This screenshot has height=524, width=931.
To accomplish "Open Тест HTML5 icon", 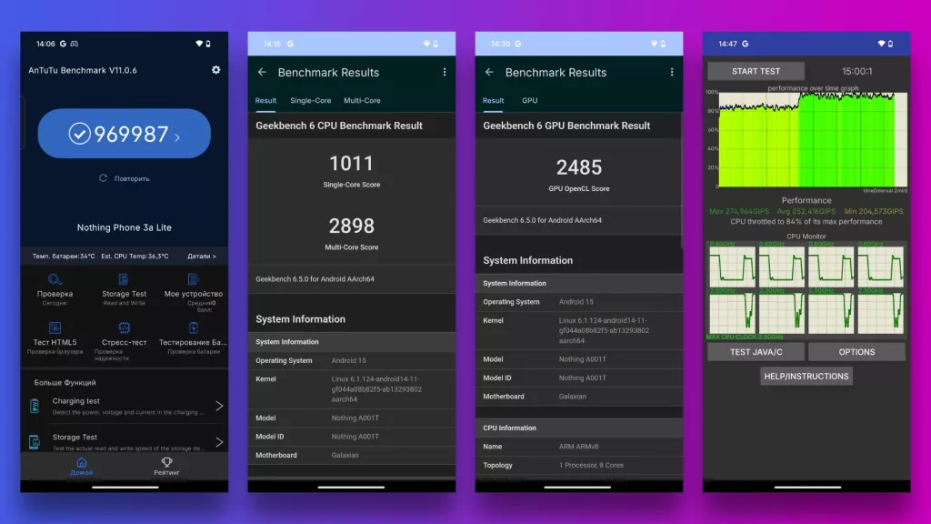I will 55,327.
